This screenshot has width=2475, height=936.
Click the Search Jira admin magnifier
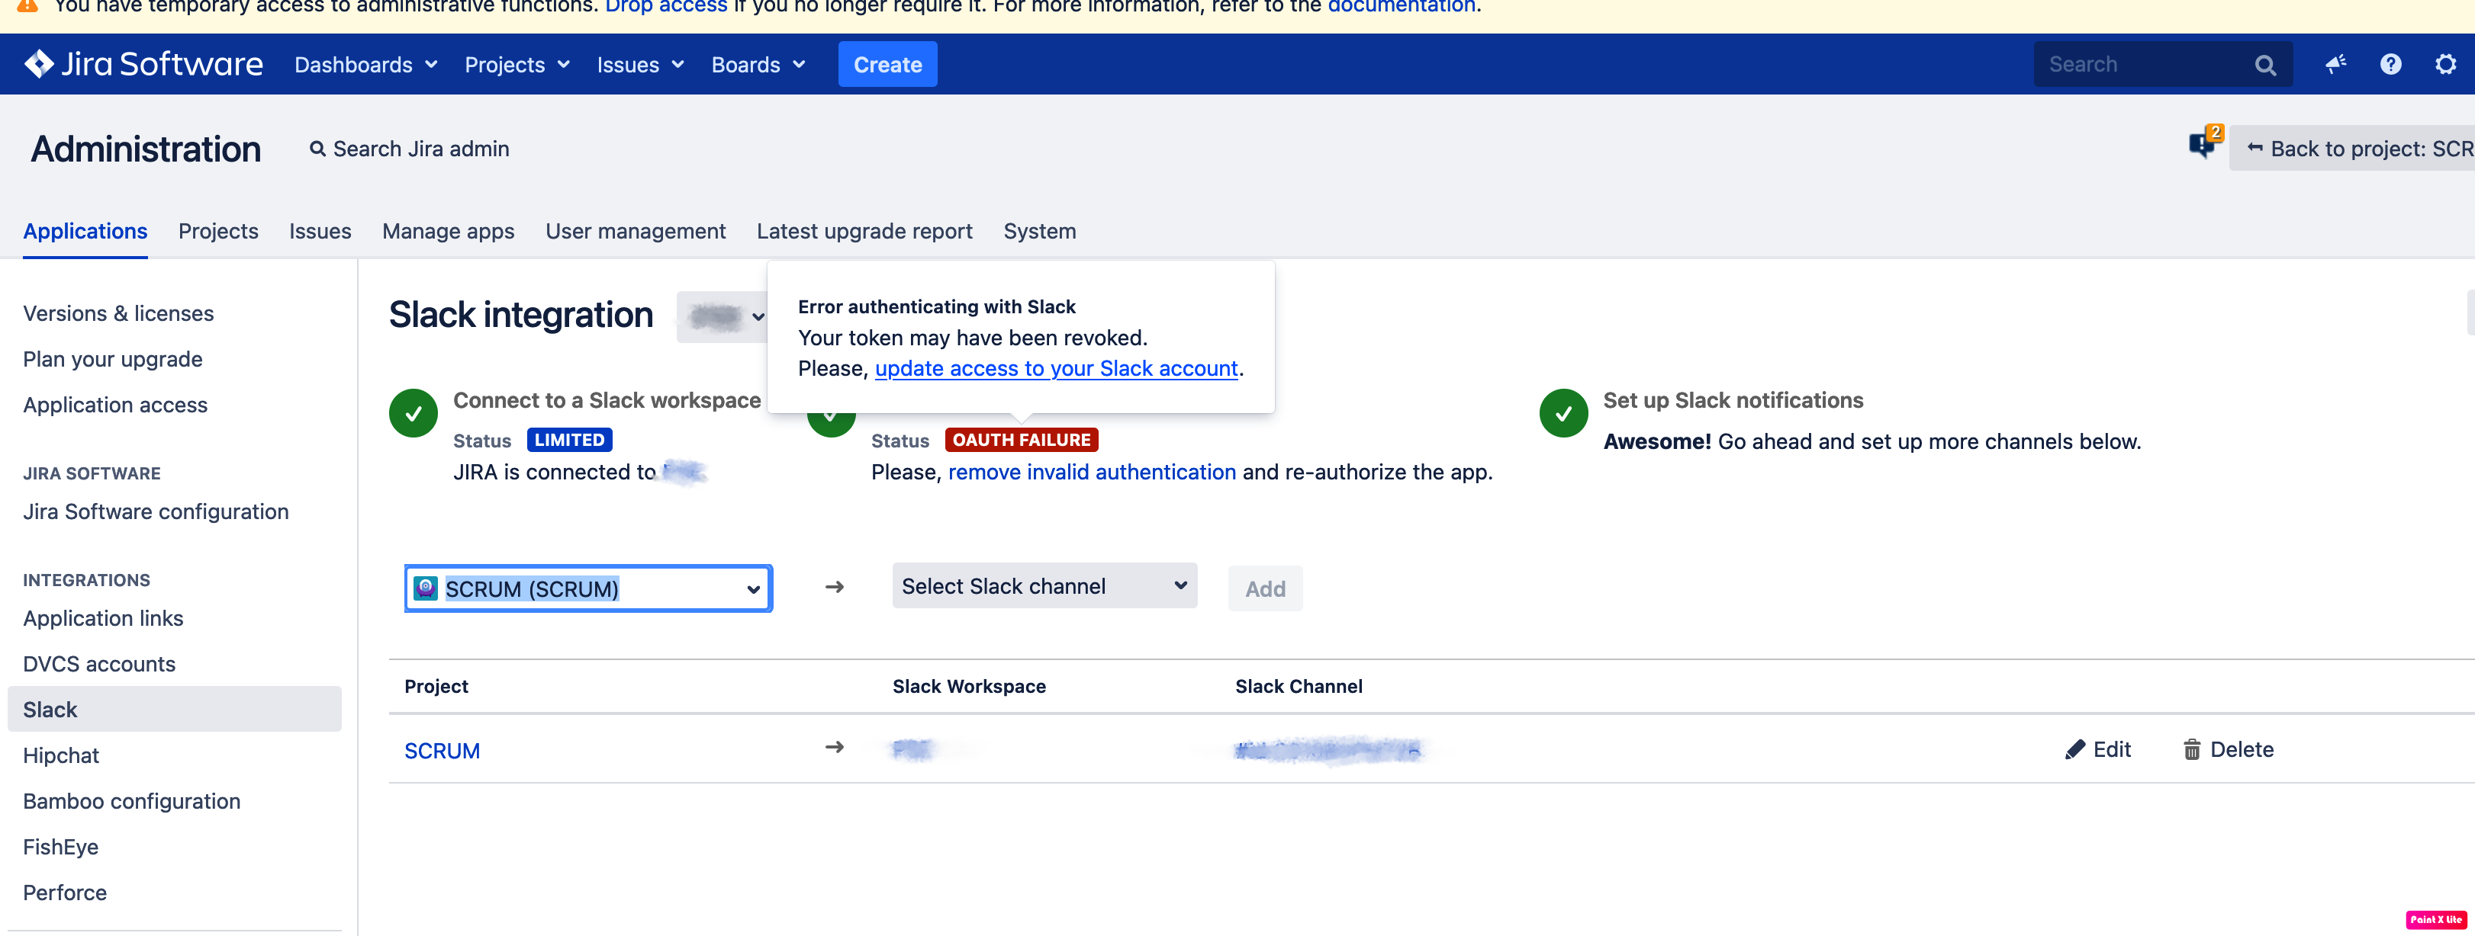point(317,149)
